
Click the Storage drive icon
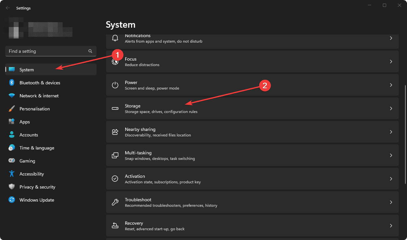click(115, 108)
